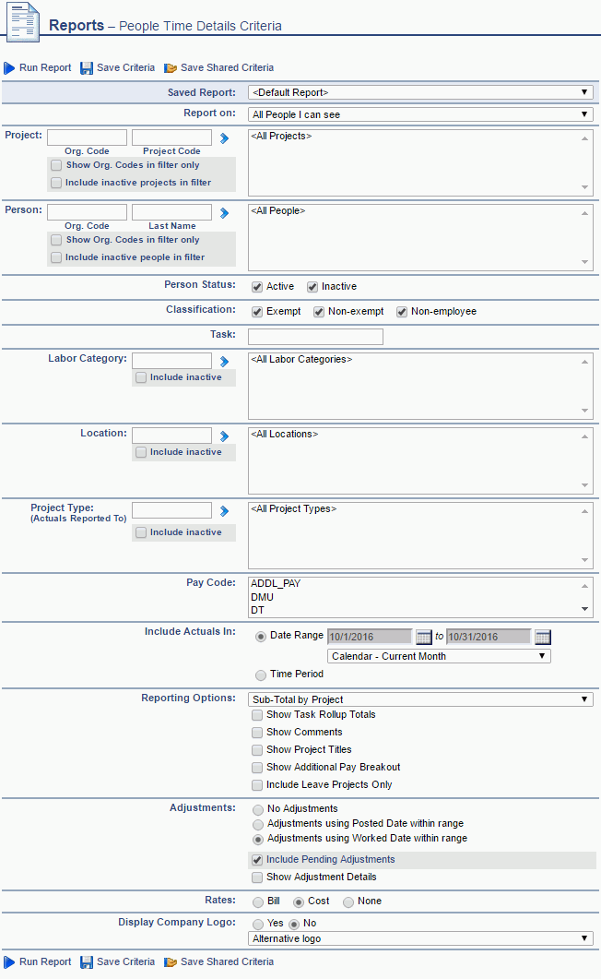Click the top Run Report play icon
Screen dimensions: 601x979
9,68
